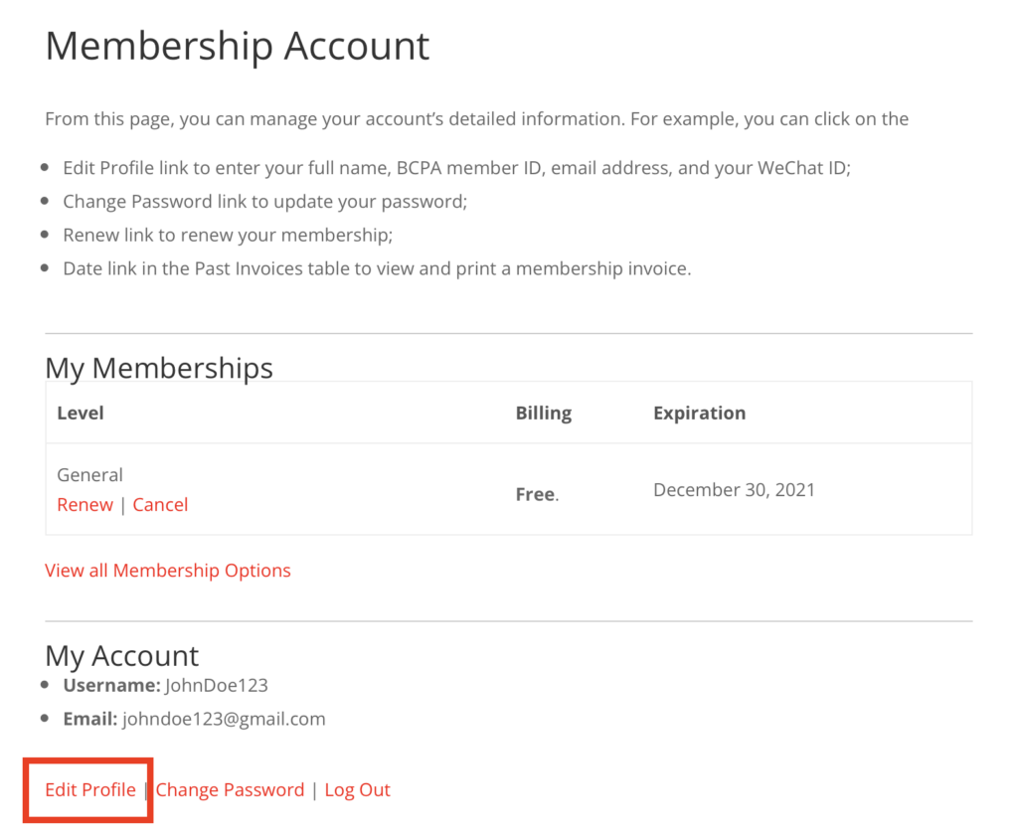The image size is (1018, 840).
Task: Click the intro sentence starting 'From this page'
Action: pos(476,119)
